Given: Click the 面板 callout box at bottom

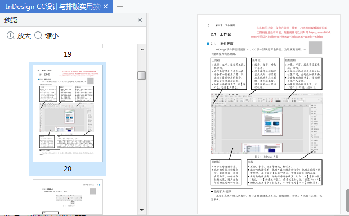Looking at the screenshot, I should [284, 172].
